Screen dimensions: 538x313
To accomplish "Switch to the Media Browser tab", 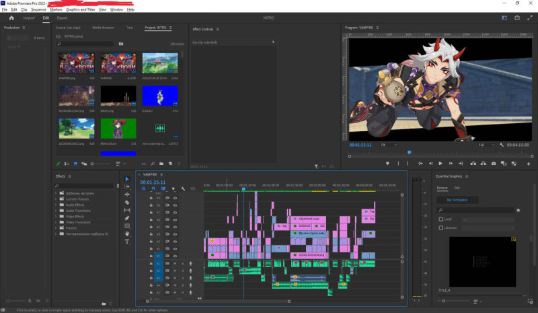I will tap(103, 28).
